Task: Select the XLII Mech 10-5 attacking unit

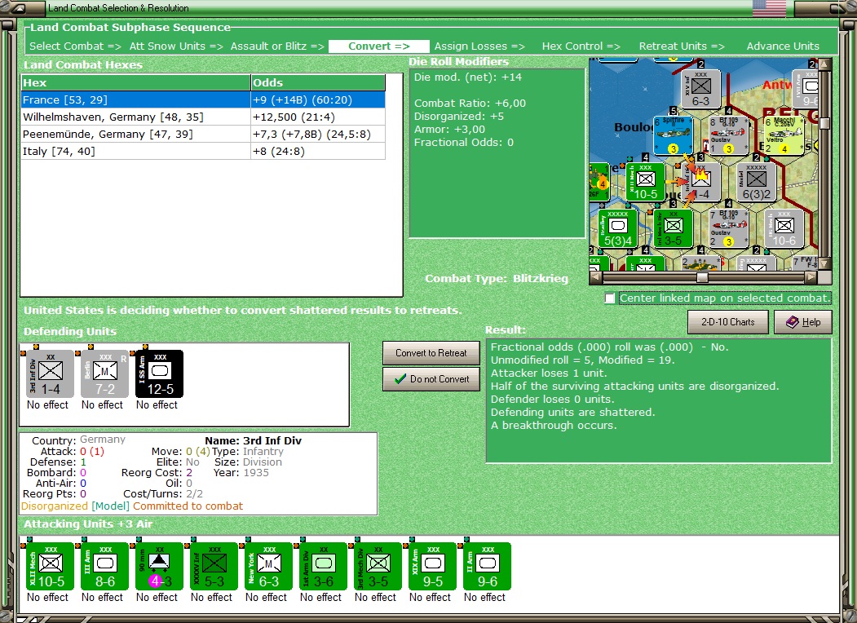Action: pos(51,566)
